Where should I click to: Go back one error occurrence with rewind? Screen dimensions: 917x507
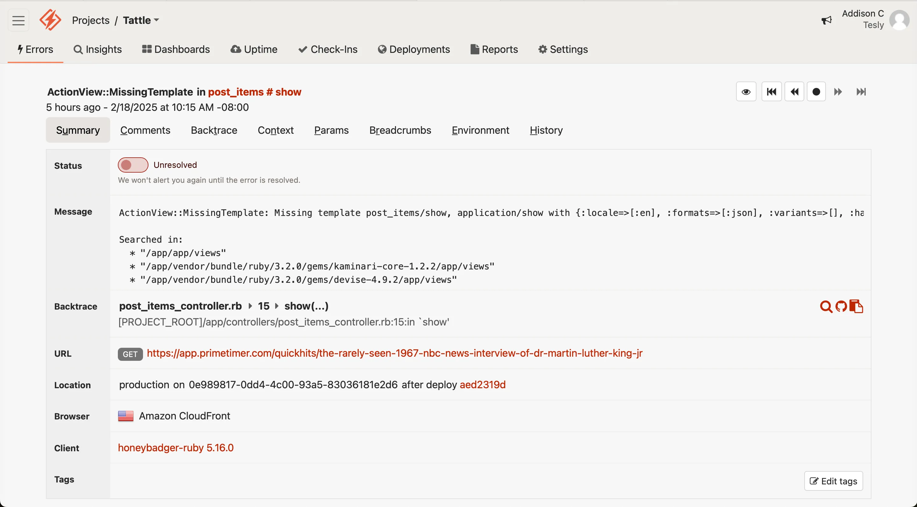[794, 91]
